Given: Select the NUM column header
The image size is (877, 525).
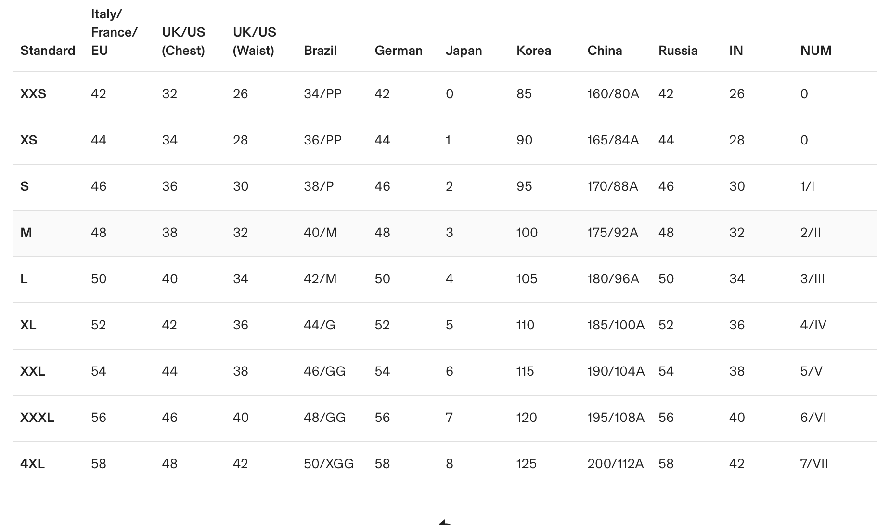Looking at the screenshot, I should tap(815, 51).
